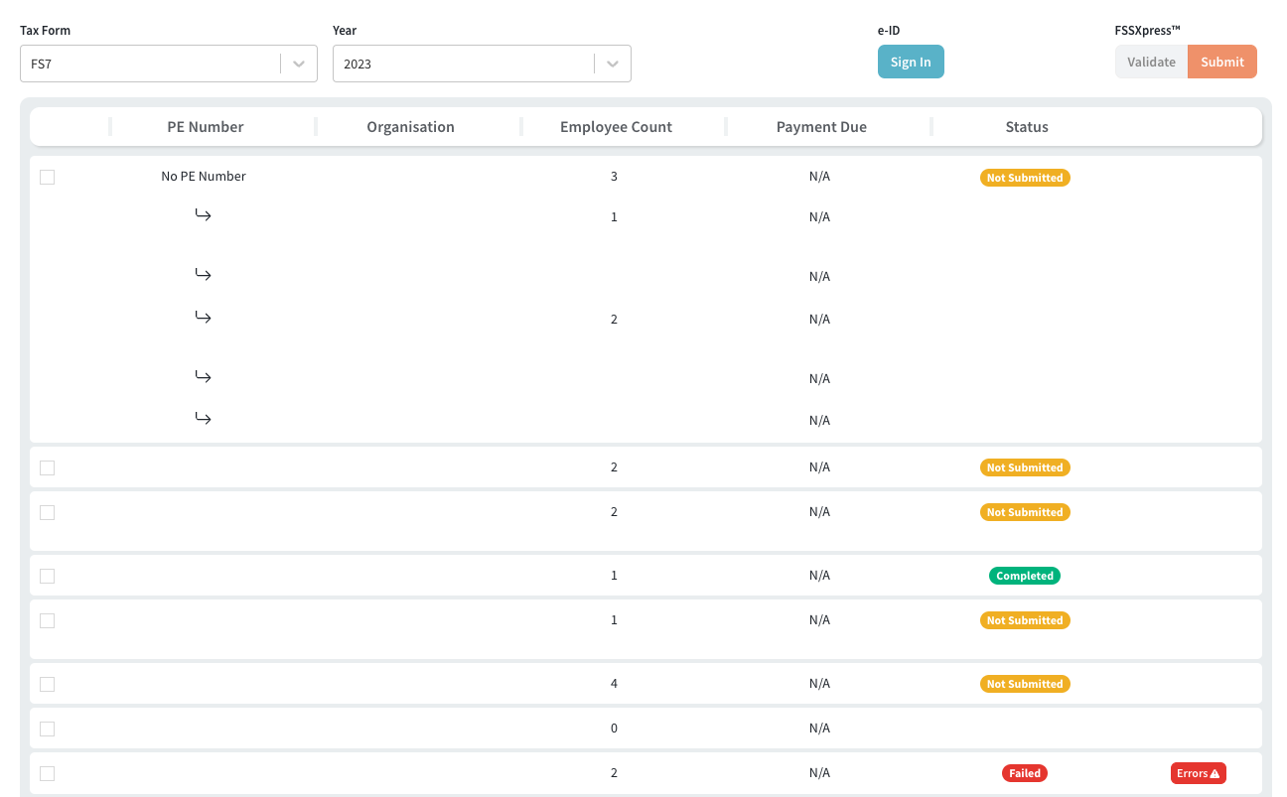This screenshot has height=797, width=1287.
Task: Check the row with employee count 4
Action: click(47, 684)
